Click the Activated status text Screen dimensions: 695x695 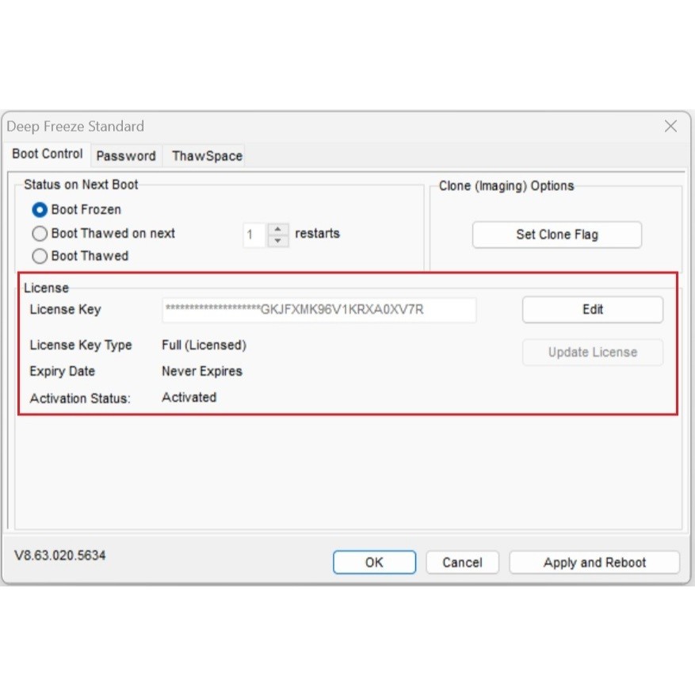[189, 397]
